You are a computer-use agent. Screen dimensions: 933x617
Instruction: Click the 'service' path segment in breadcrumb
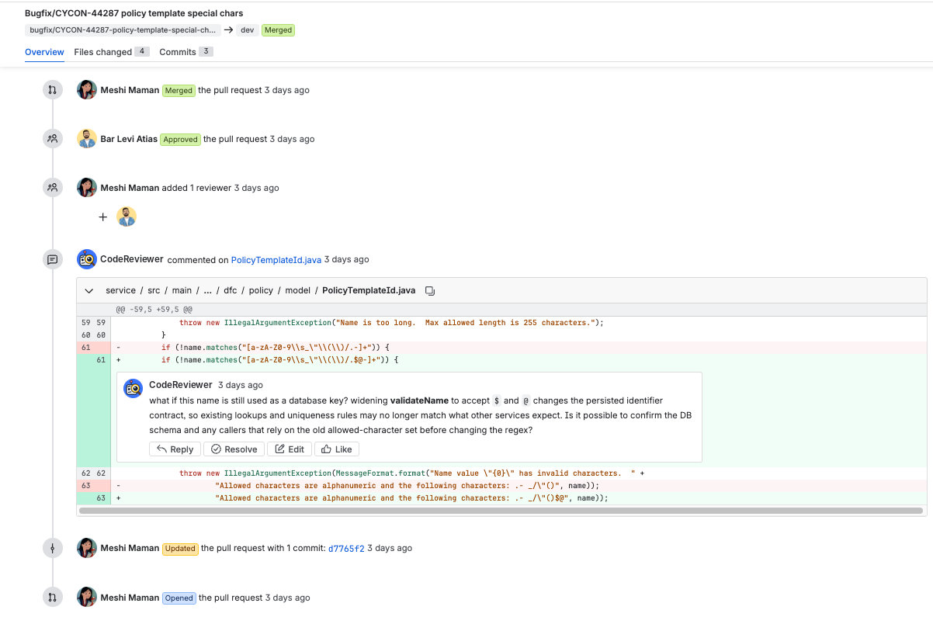coord(121,290)
